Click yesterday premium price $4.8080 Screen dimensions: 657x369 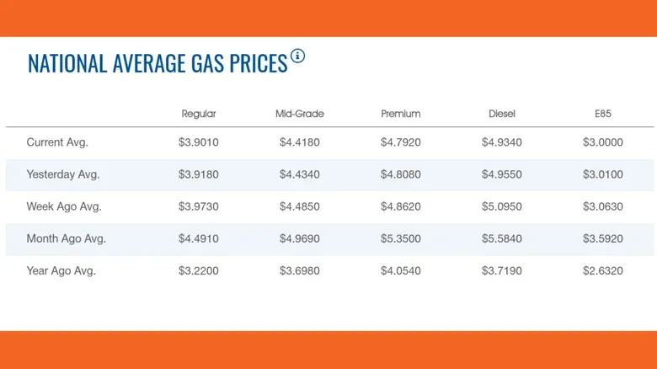[x=401, y=174]
